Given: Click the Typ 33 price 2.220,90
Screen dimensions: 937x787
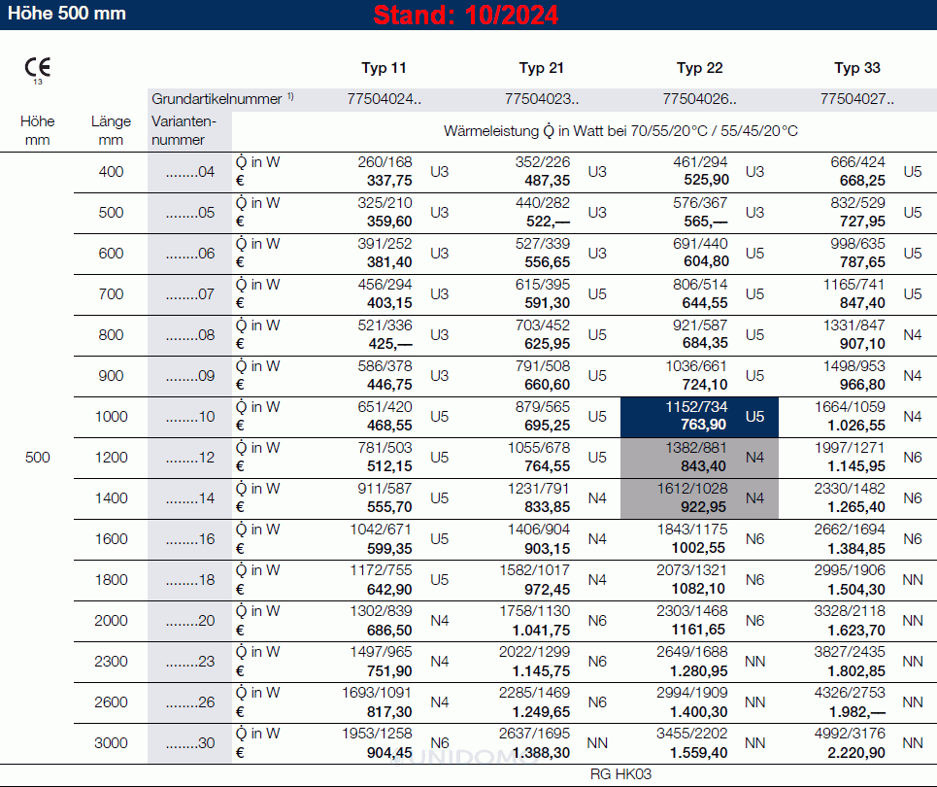Looking at the screenshot, I should point(855,752).
